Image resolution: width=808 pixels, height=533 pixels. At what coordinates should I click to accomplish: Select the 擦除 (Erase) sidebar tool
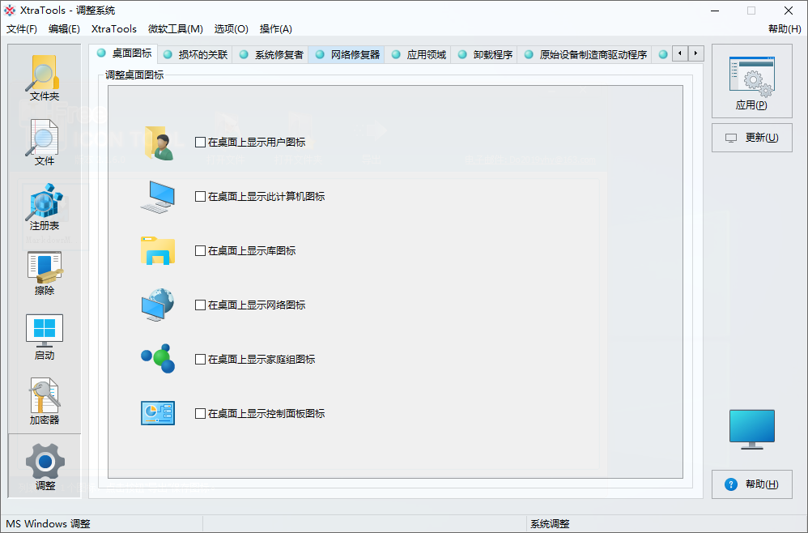[44, 273]
